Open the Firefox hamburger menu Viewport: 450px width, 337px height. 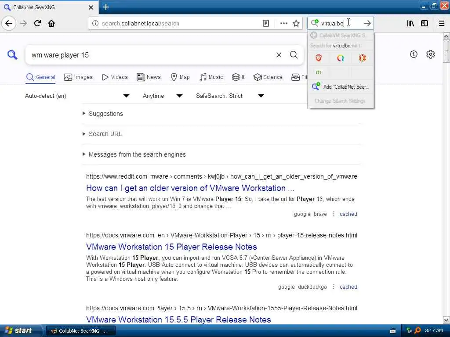pos(442,23)
